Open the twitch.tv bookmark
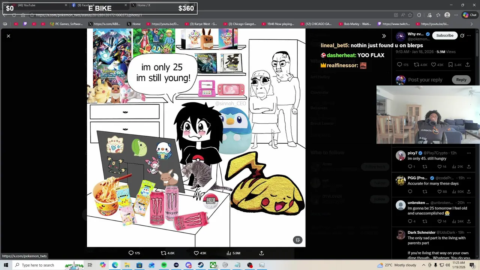Viewport: 480px width, 270px height. click(x=394, y=24)
